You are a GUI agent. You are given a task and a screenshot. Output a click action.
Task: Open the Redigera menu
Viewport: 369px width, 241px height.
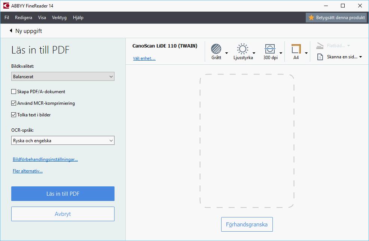click(x=24, y=18)
